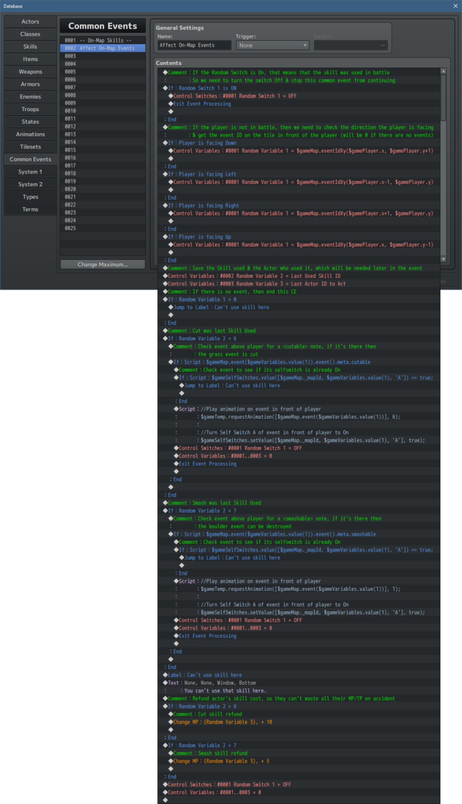Viewport: 462px width, 804px height.
Task: Click the Name field 'Affect On-Map Events'
Action: [194, 45]
